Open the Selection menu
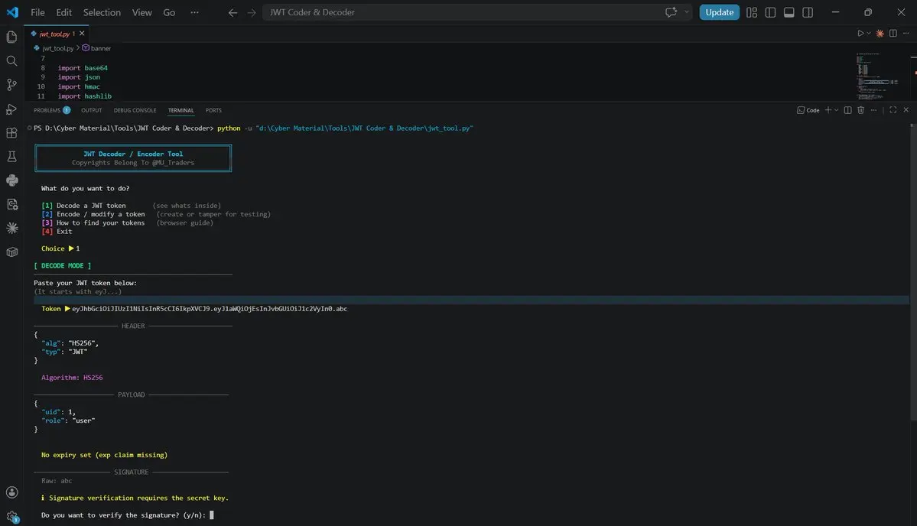917x526 pixels. [102, 12]
